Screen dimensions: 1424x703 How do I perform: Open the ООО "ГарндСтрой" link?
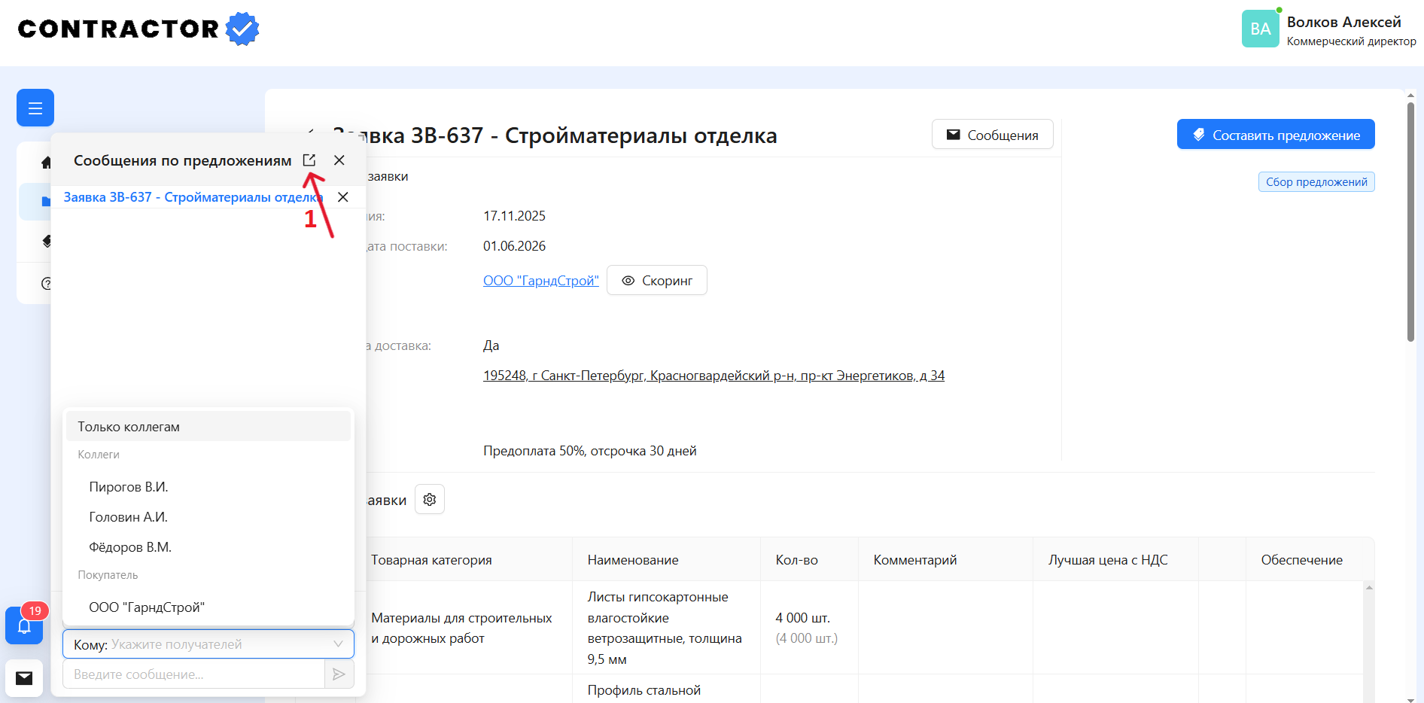[x=540, y=280]
